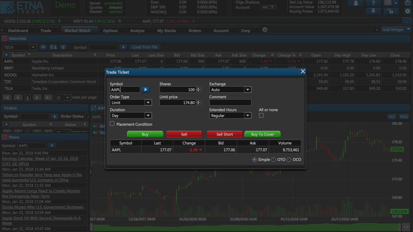Click the News red panel icon
Viewport: 413px width, 232px height.
(4, 137)
